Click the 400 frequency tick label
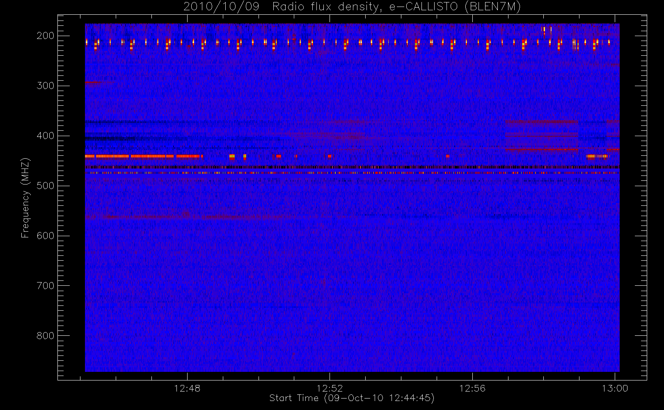 coord(46,136)
